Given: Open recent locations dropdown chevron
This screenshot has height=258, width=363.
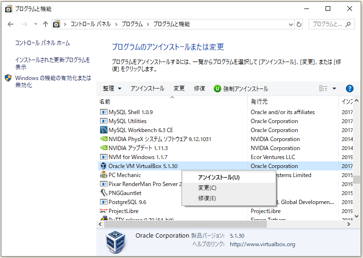Looking at the screenshot, I should (x=36, y=24).
